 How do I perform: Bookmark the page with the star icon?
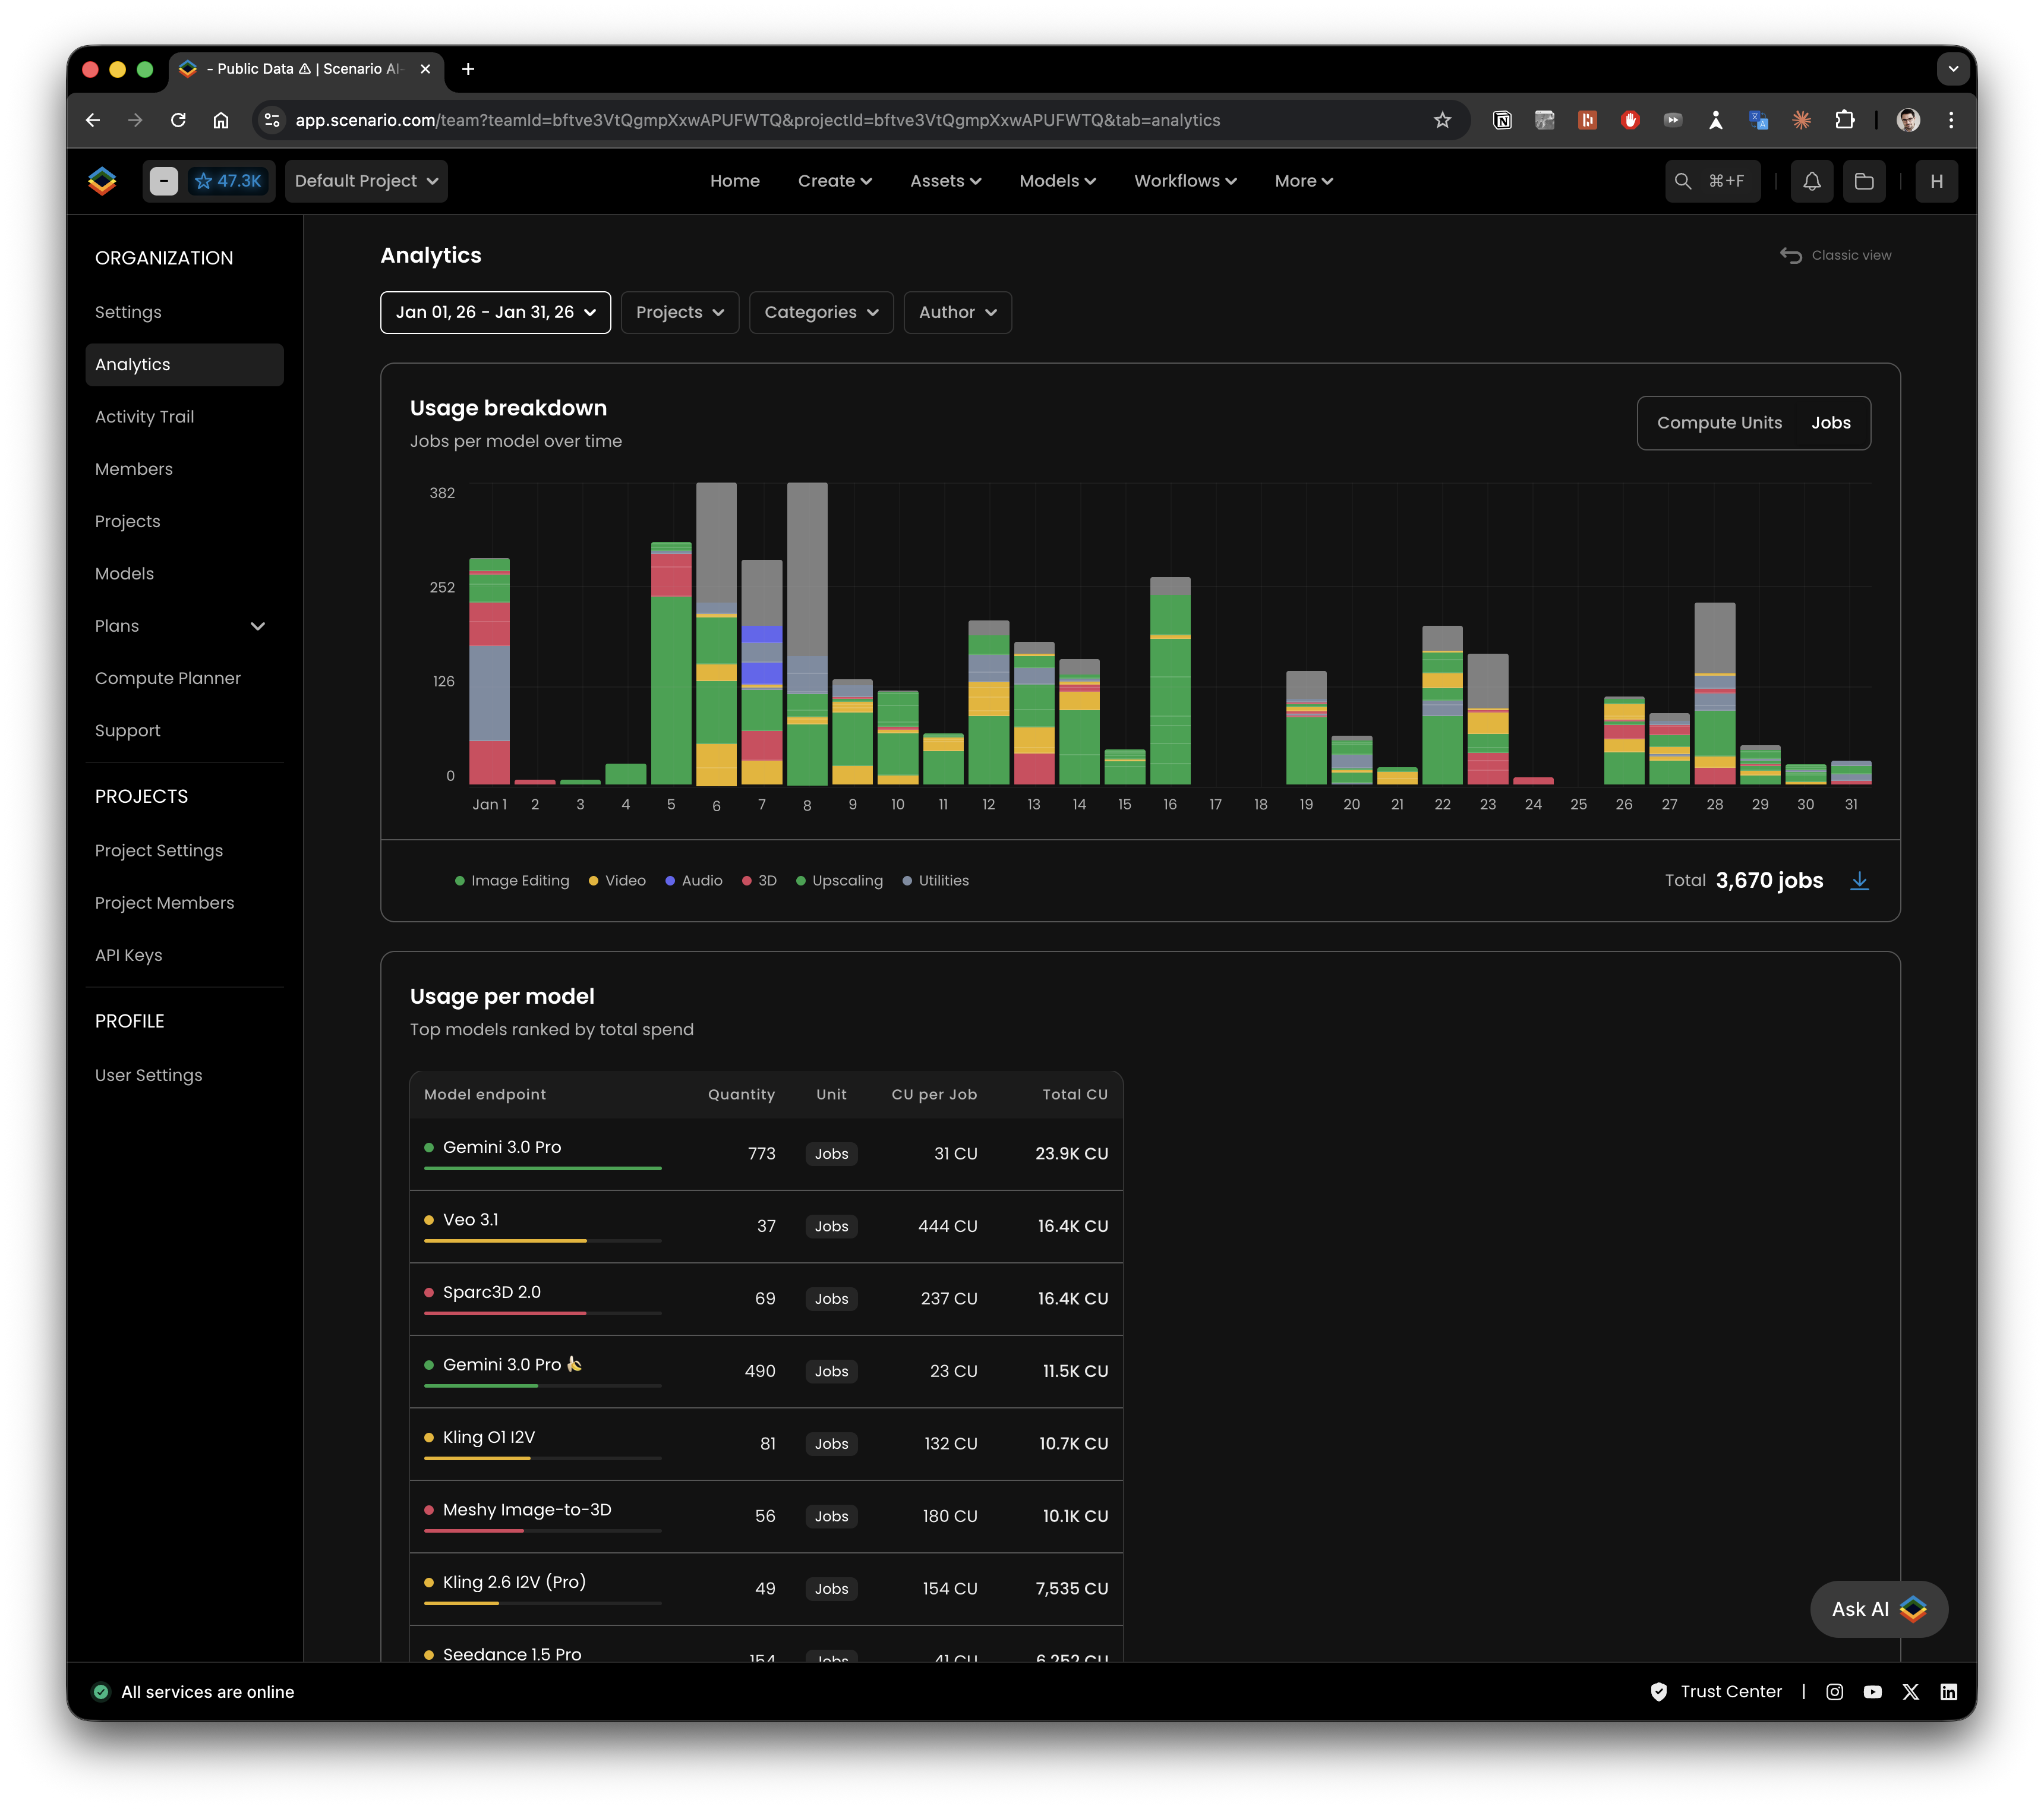(1441, 120)
